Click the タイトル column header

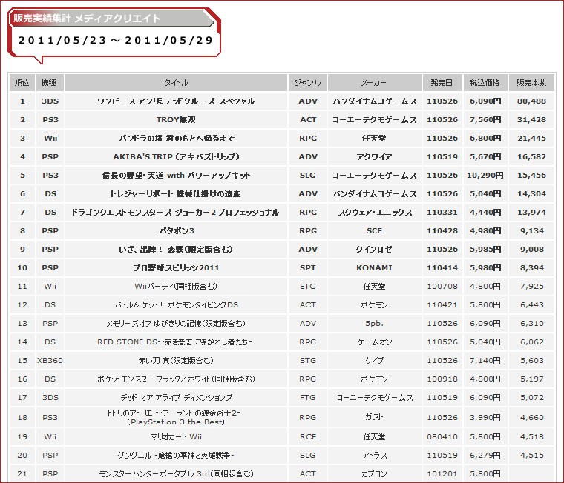[x=176, y=82]
